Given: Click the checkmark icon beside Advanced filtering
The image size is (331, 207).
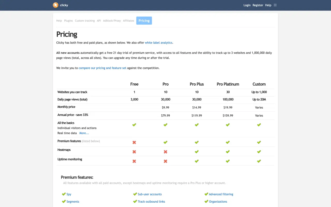Looking at the screenshot, I should click(206, 194).
